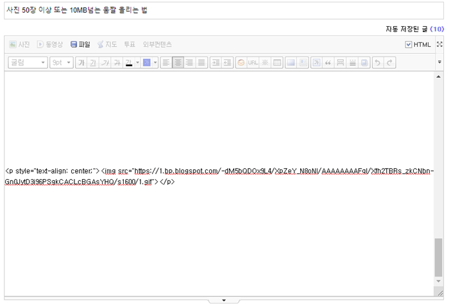Click the URL link insert icon
The width and height of the screenshot is (449, 308).
click(x=253, y=62)
